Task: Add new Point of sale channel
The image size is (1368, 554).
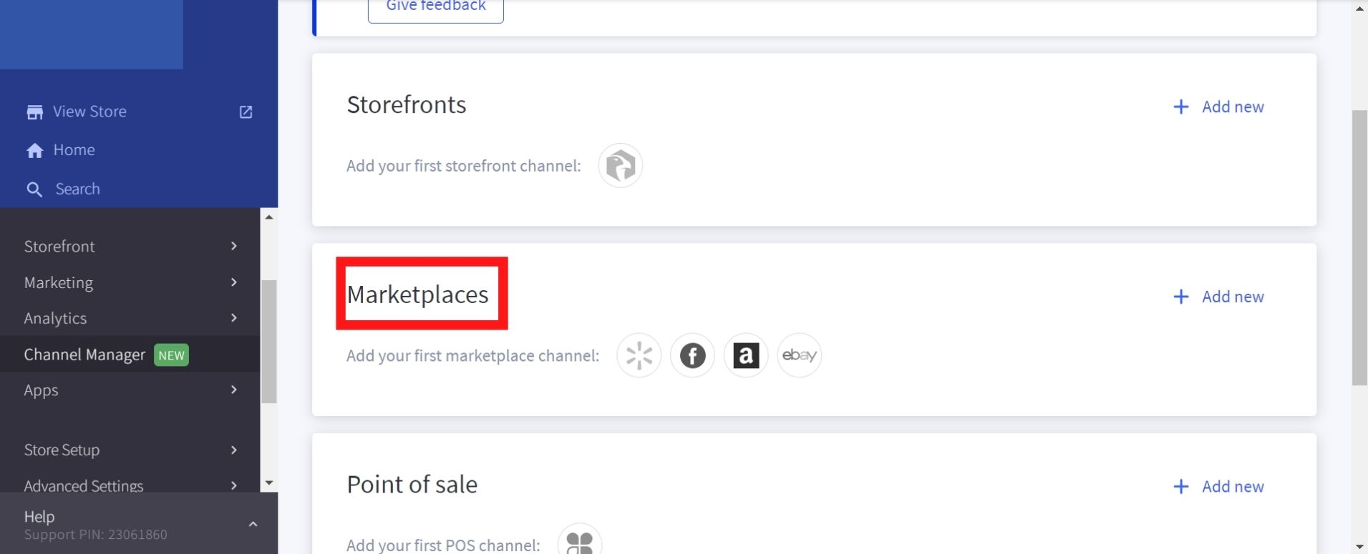Action: [1218, 487]
